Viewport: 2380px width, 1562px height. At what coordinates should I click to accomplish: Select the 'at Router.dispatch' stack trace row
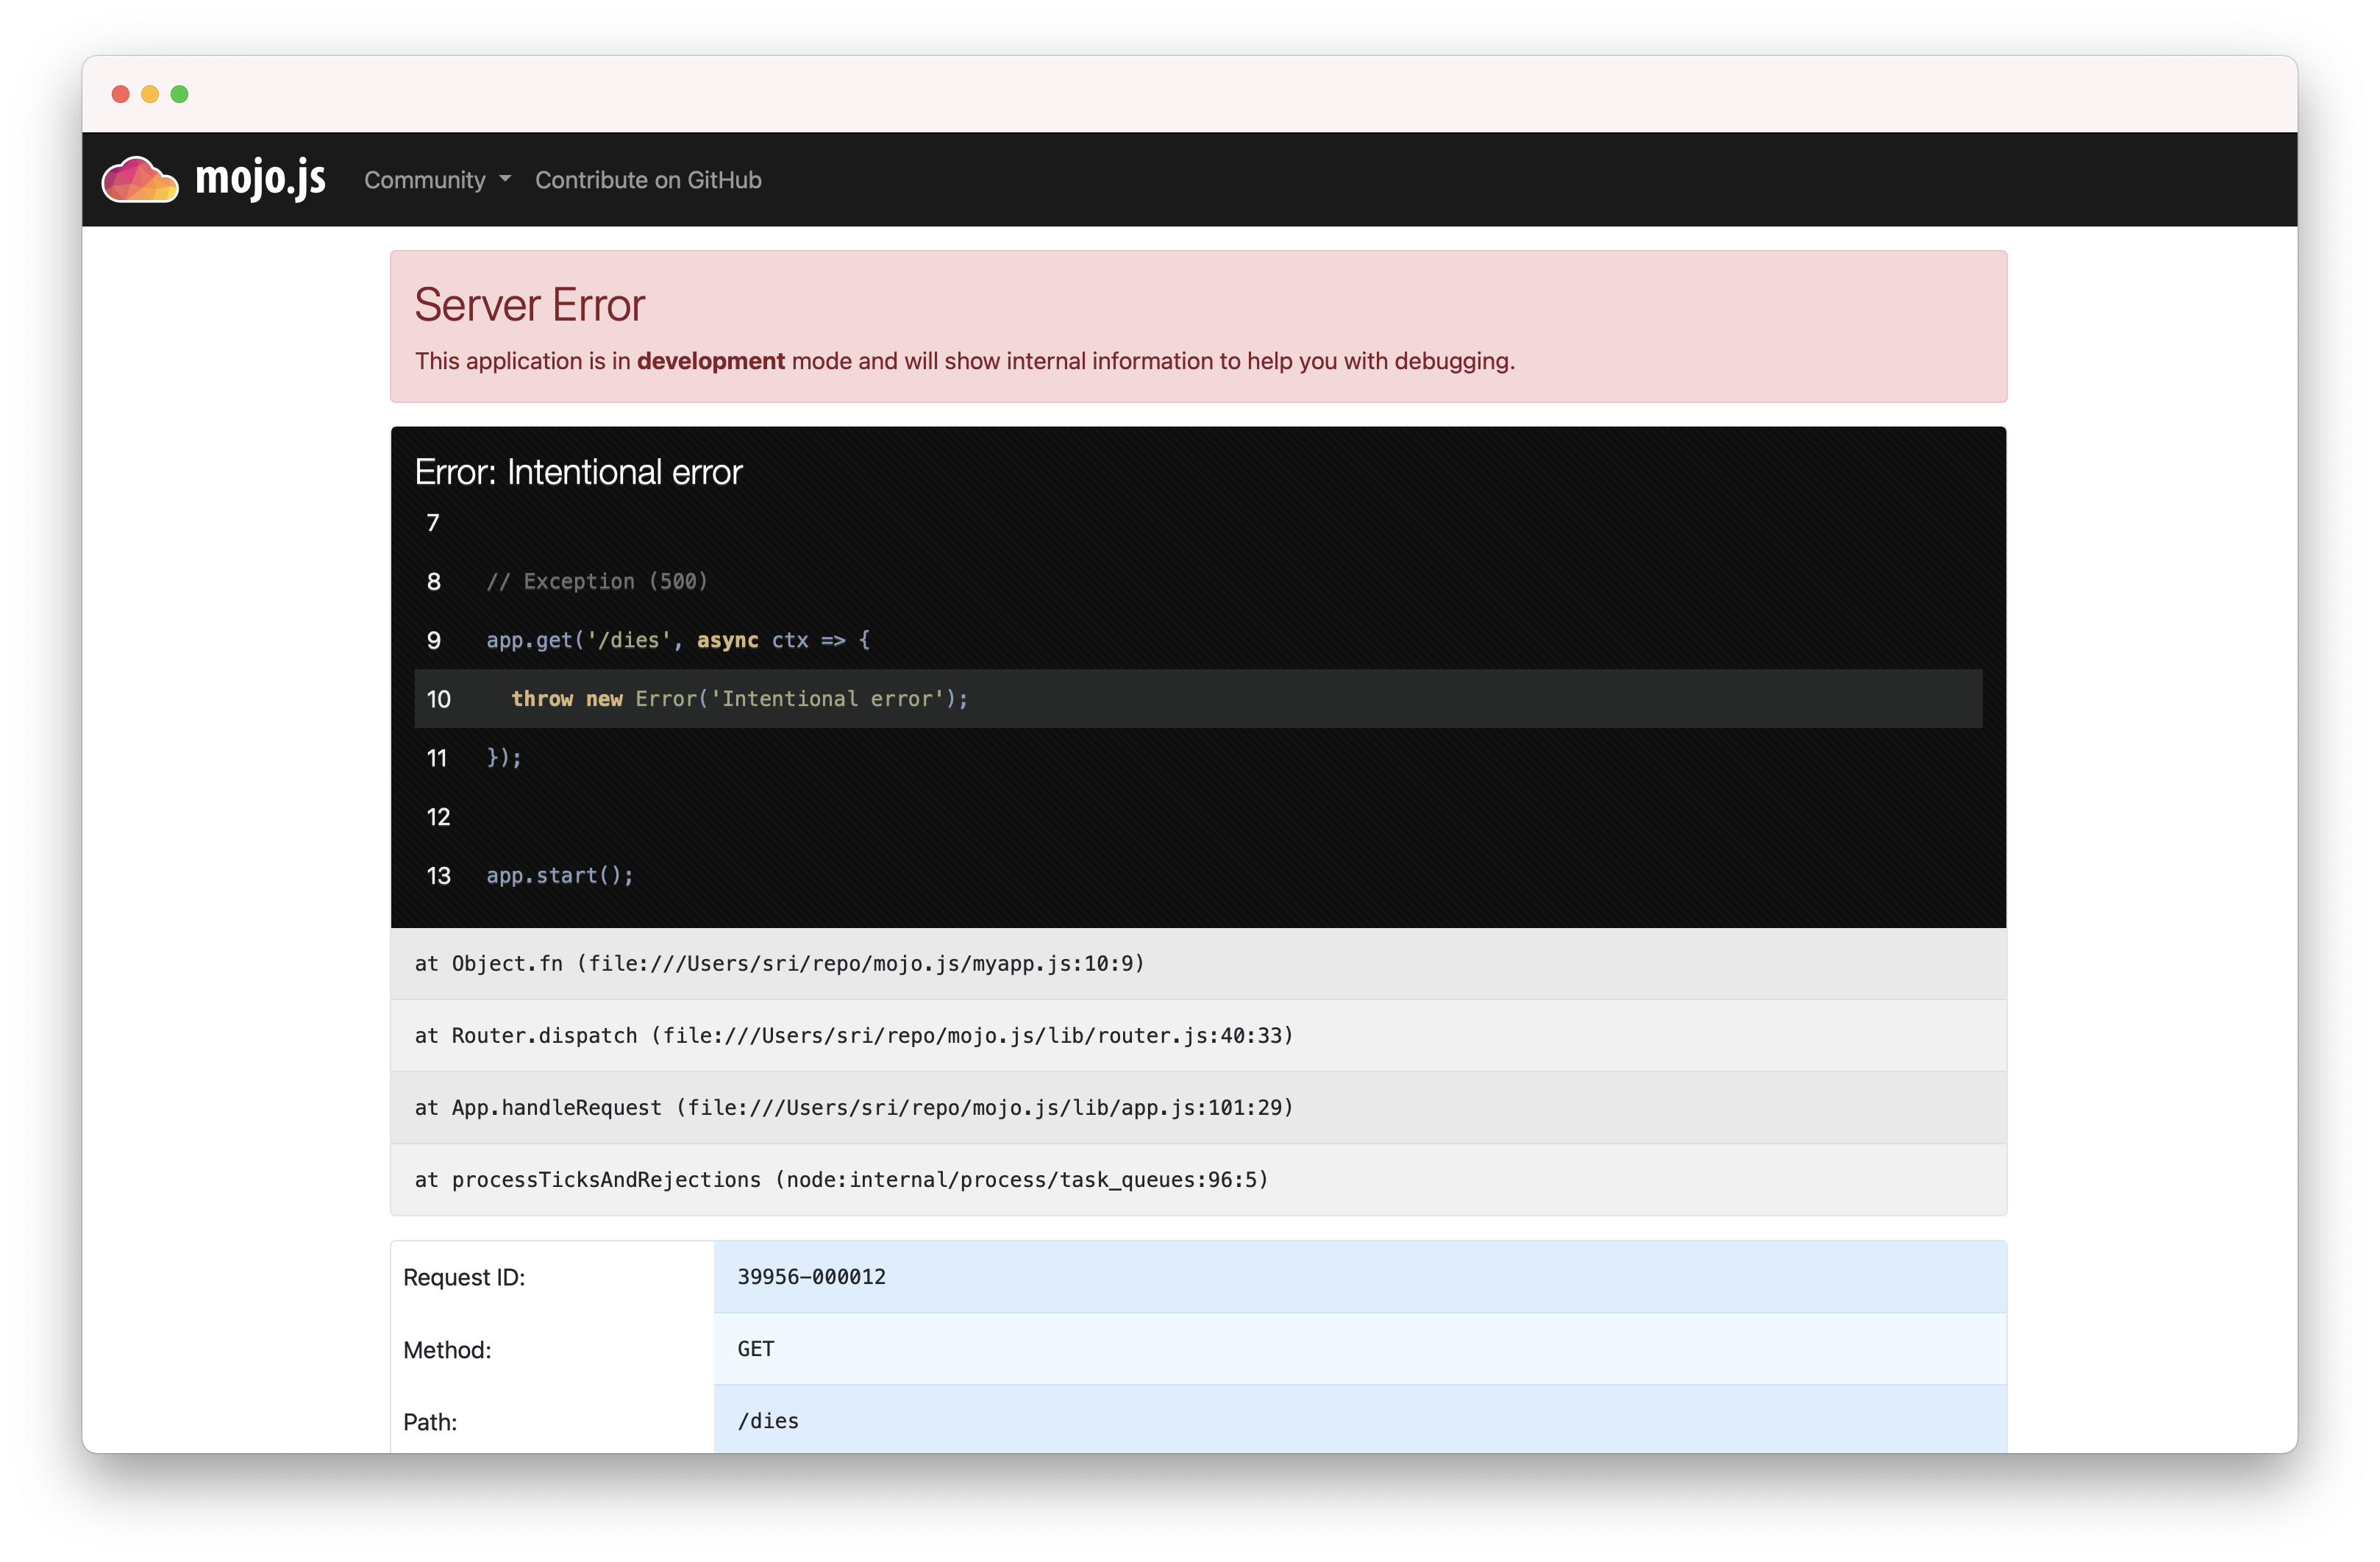1198,1036
